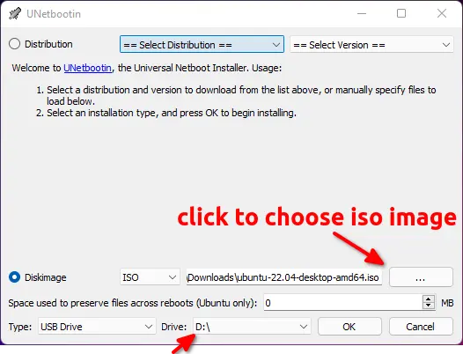Click the 'Drive:' label

coord(174,327)
